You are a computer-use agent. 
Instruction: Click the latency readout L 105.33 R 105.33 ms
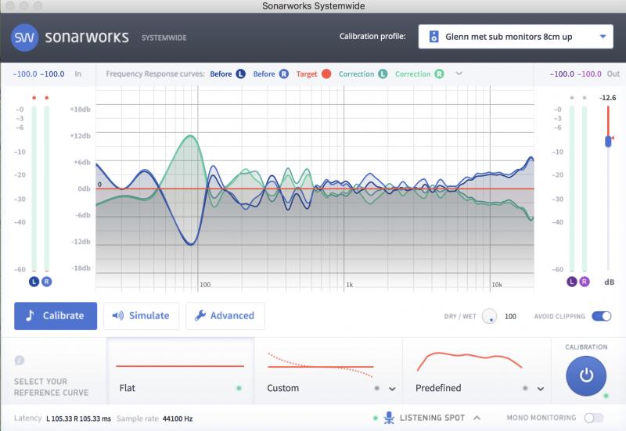coord(79,418)
